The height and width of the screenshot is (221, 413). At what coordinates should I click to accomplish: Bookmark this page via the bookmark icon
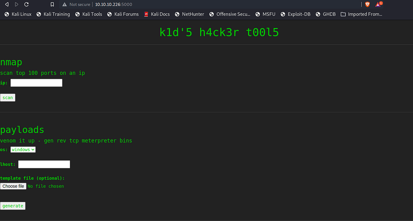coord(52,4)
